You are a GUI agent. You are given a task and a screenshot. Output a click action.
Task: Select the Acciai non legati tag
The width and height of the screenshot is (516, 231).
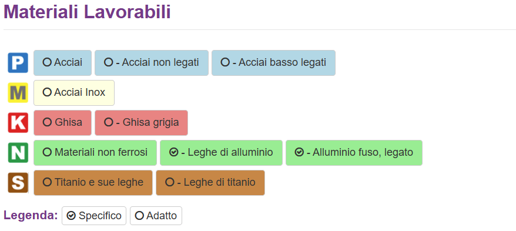click(x=152, y=62)
